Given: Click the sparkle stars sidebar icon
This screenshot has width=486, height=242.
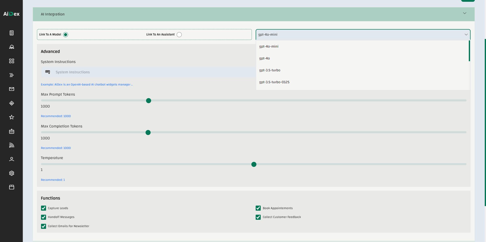Looking at the screenshot, I should 12,75.
